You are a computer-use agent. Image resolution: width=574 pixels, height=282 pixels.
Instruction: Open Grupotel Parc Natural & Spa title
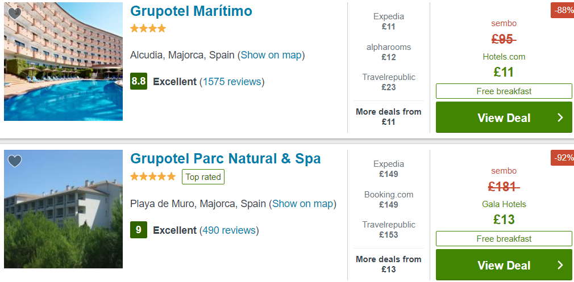(x=225, y=159)
